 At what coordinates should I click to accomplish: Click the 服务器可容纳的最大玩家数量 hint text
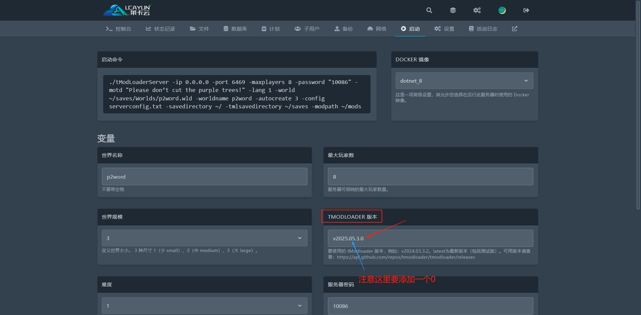tap(358, 189)
